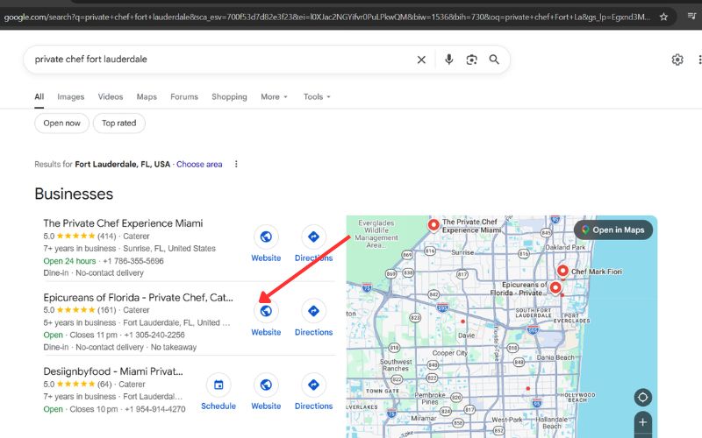Open Google Lens image search
This screenshot has height=438, width=702.
(x=472, y=60)
